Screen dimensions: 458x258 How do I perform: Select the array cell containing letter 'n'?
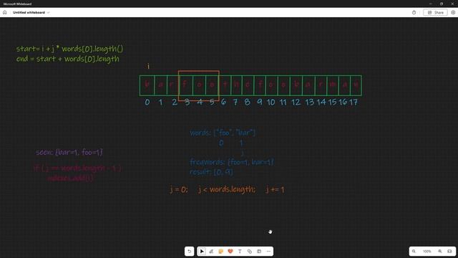click(x=356, y=85)
